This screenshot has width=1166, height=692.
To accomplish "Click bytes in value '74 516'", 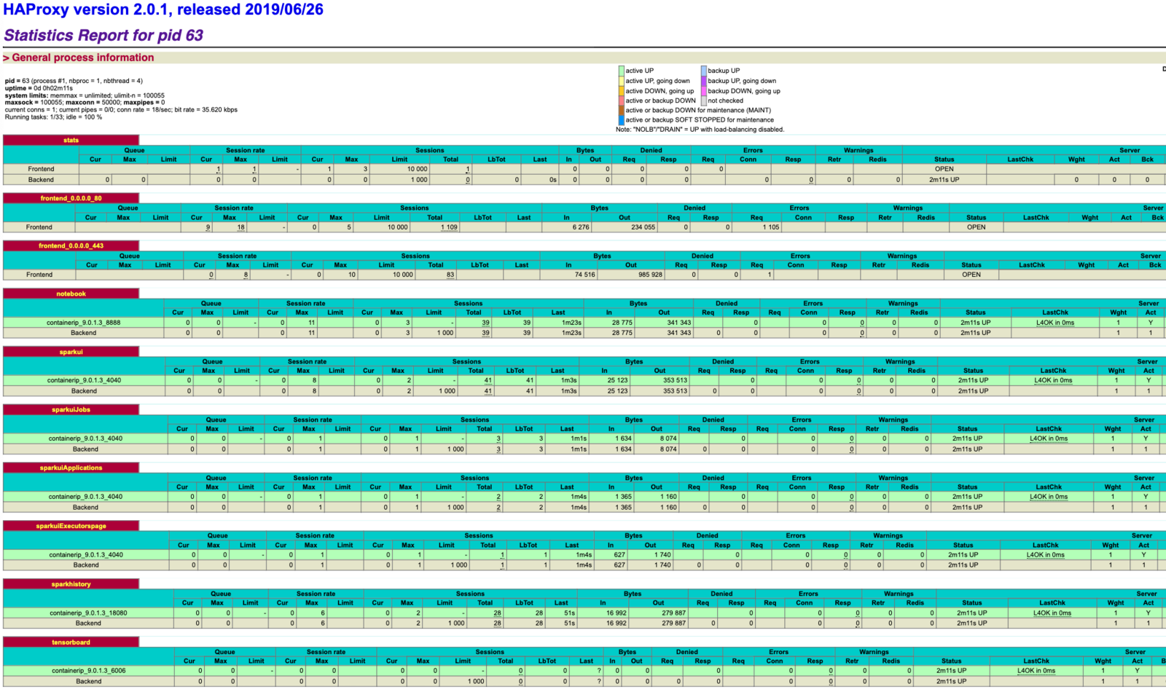I will tap(584, 275).
